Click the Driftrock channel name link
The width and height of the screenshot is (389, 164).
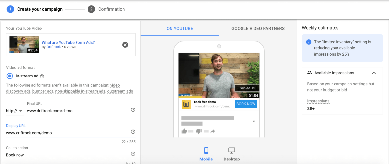(54, 47)
